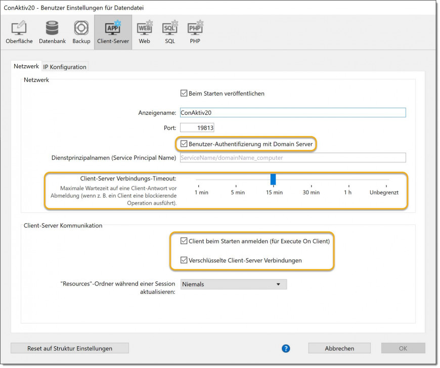
Task: Toggle Verschlüsselte Client-Server Verbindungen checkbox
Action: 184,260
